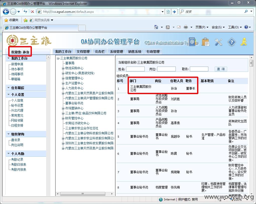Open the 工具(O) menu

tap(235, 27)
